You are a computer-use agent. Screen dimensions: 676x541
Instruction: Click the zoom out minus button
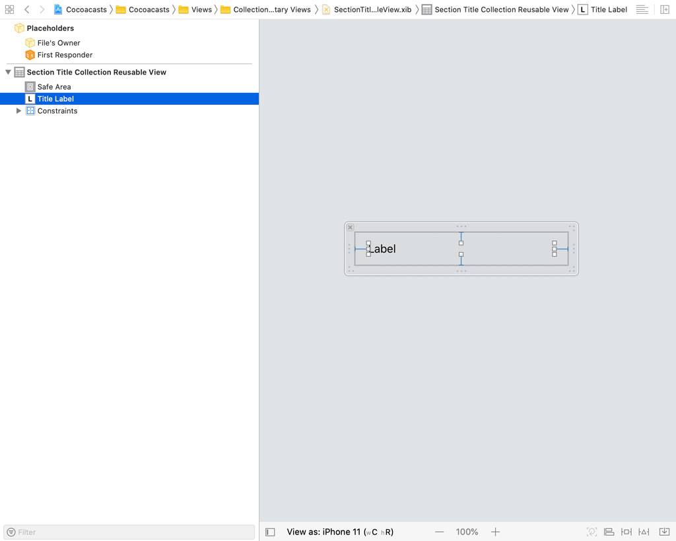point(440,532)
